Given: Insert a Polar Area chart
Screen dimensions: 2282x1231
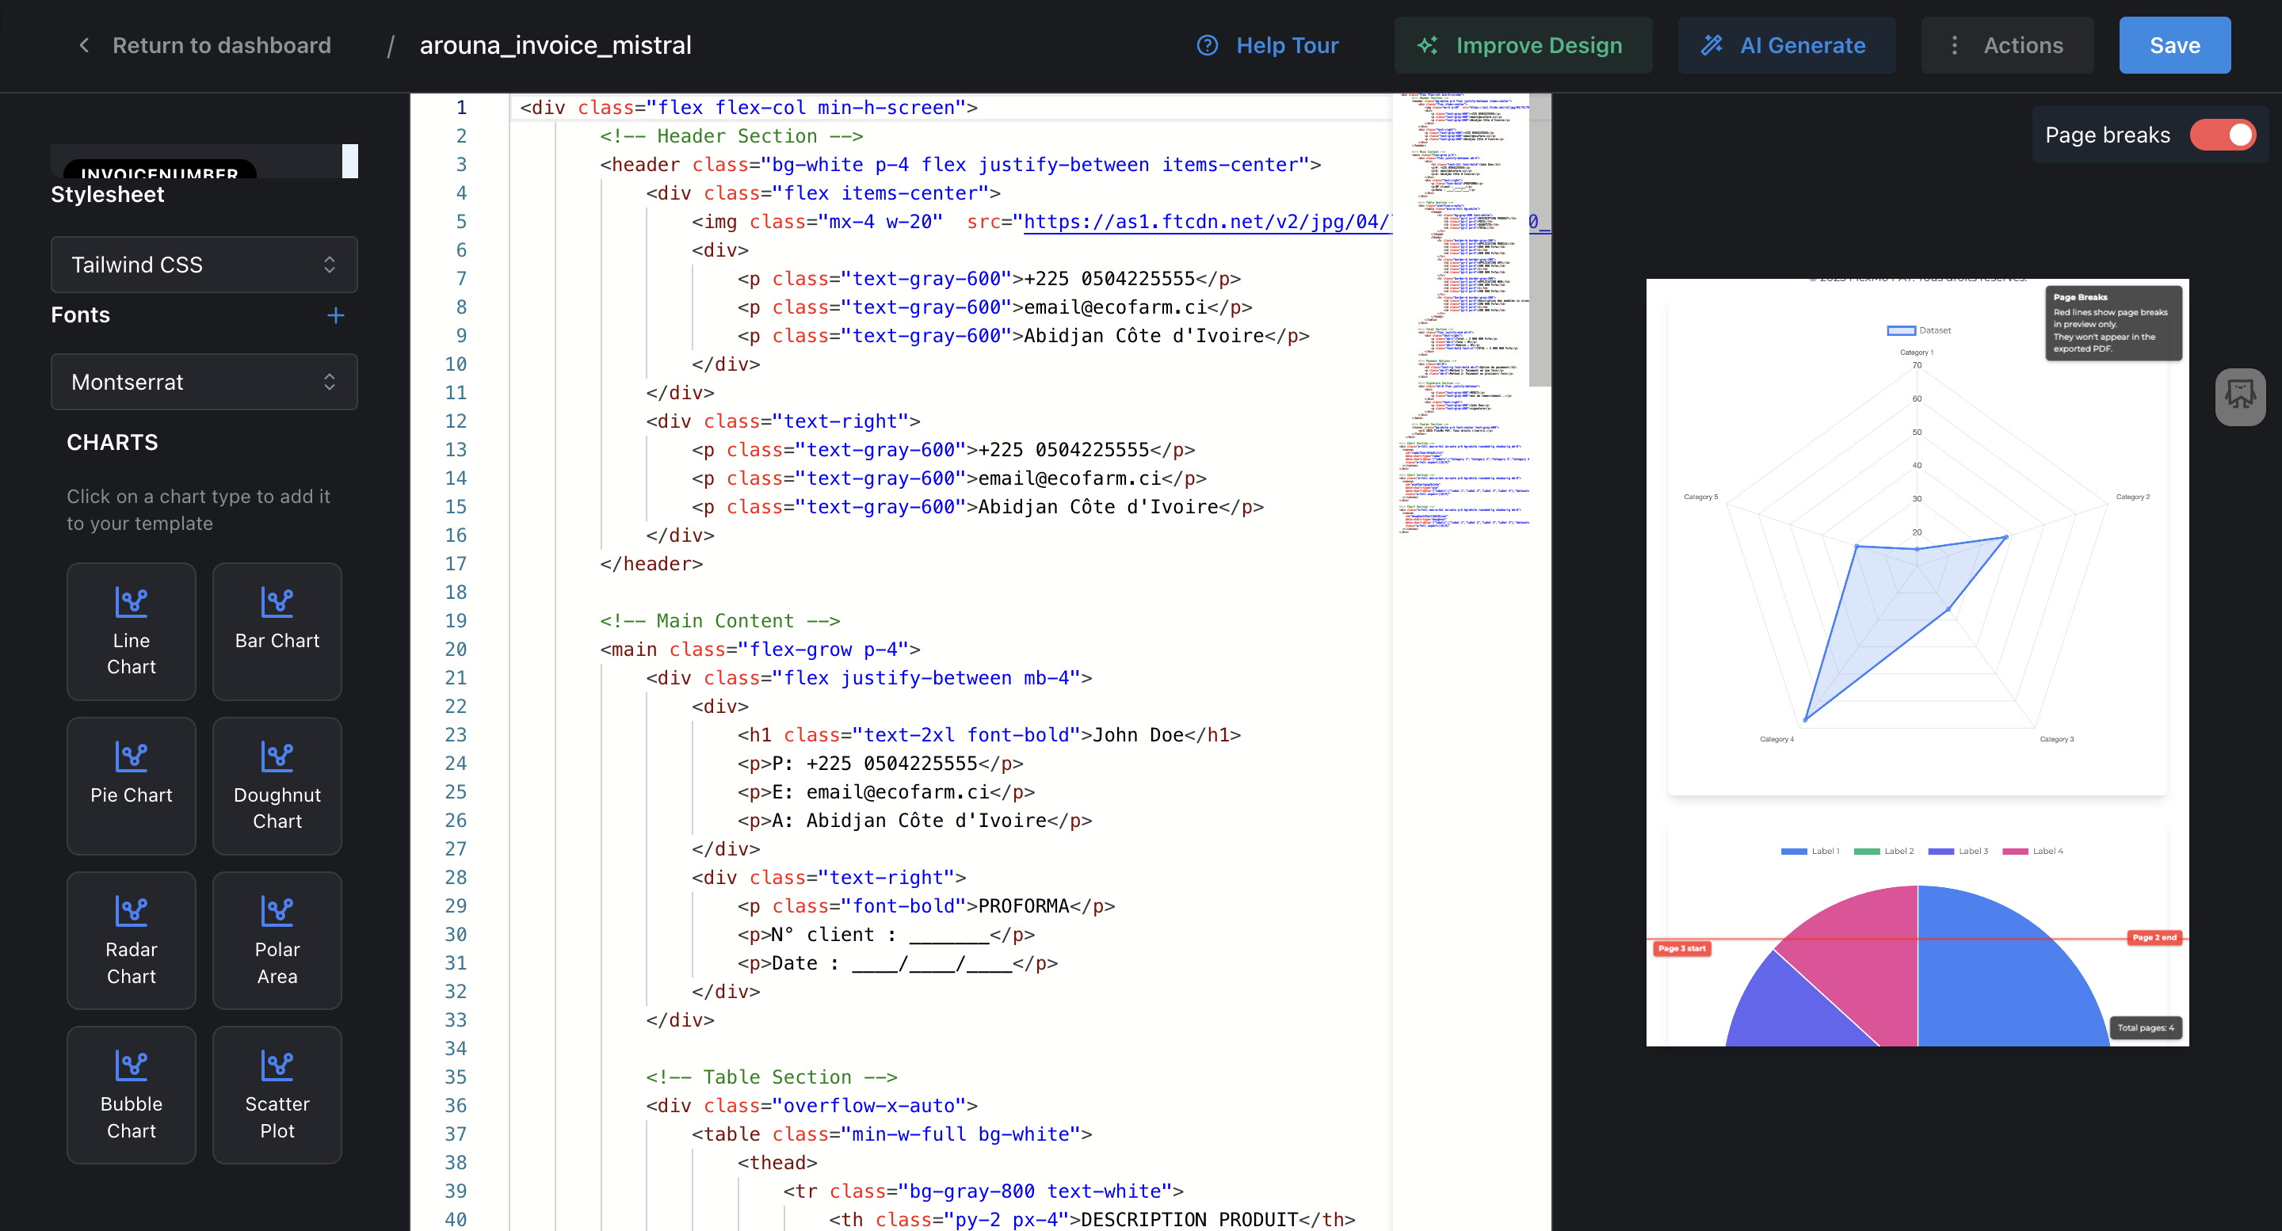Looking at the screenshot, I should pyautogui.click(x=277, y=940).
